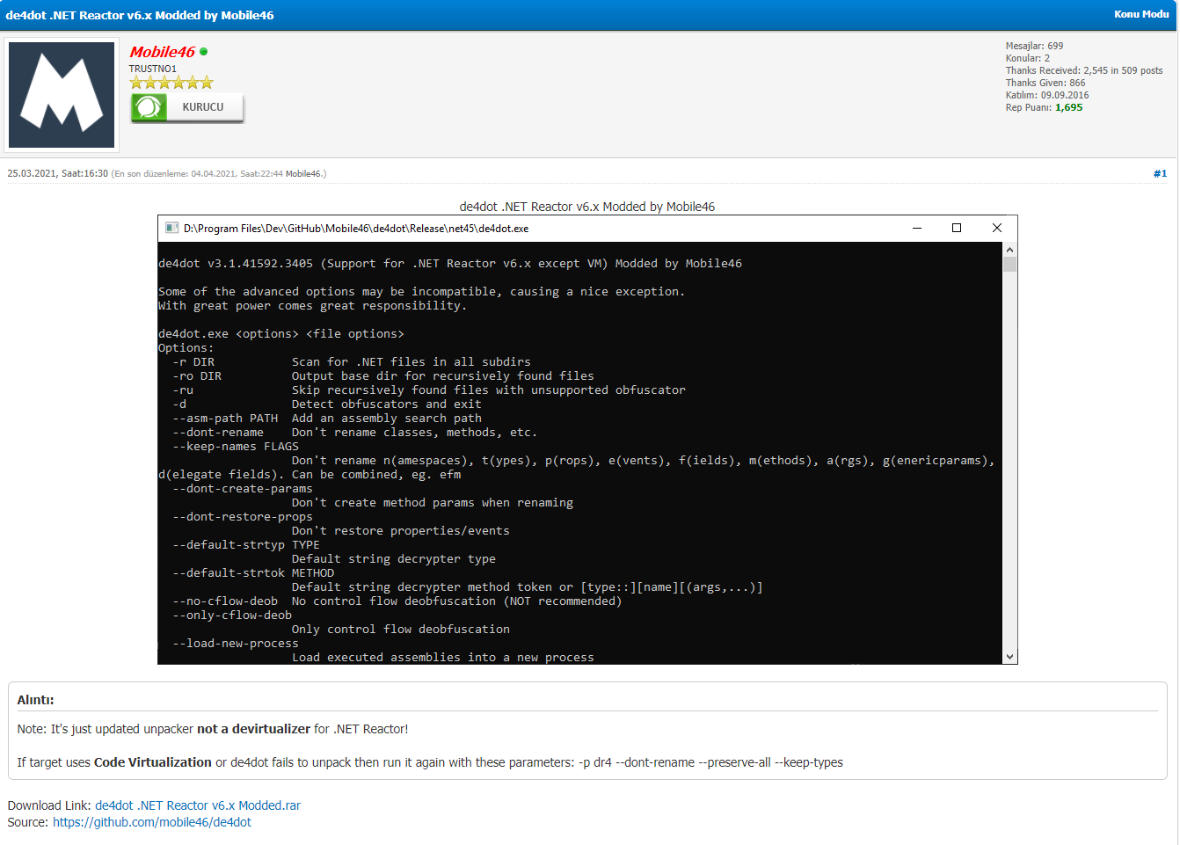Click 'Thanks Given: 866' stat
Screen dimensions: 1180x845
[1045, 83]
